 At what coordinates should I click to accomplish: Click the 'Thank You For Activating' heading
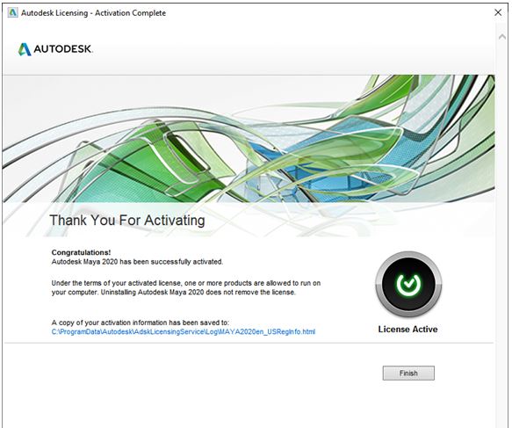coord(127,221)
